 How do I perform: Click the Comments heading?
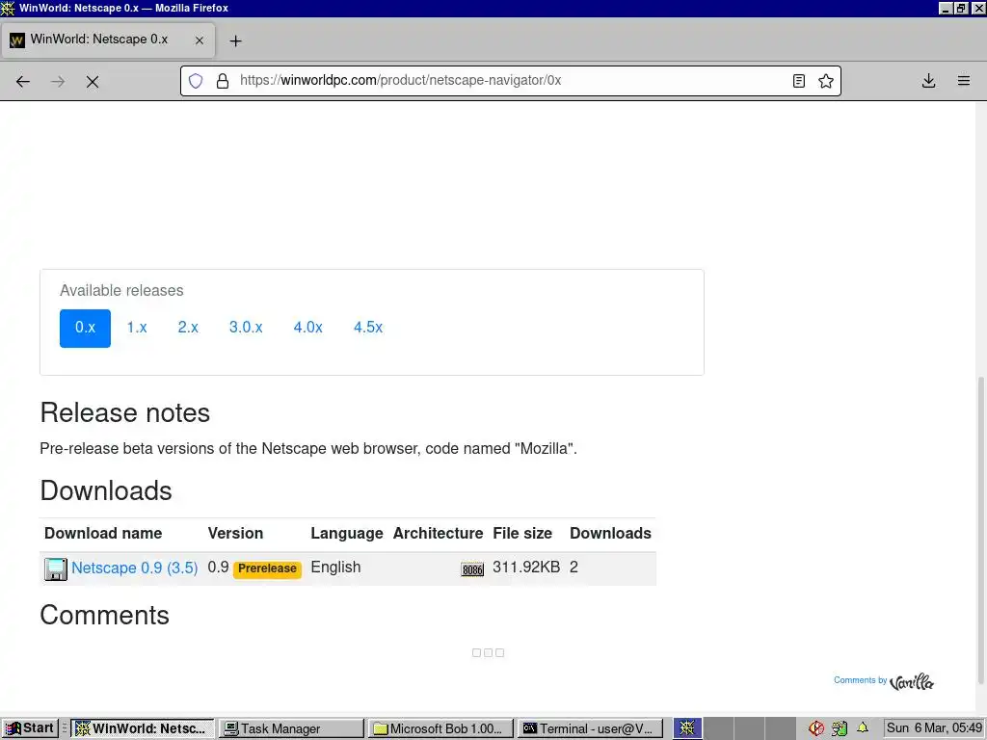click(104, 616)
